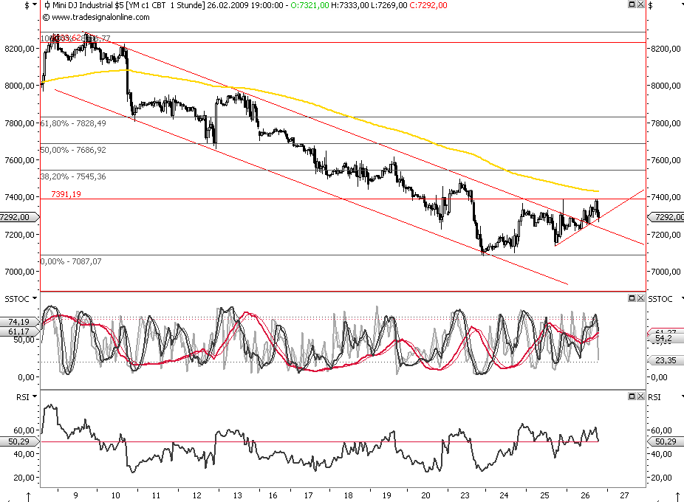
Task: Open the right-side RSI axis dropdown
Action: pyautogui.click(x=682, y=396)
